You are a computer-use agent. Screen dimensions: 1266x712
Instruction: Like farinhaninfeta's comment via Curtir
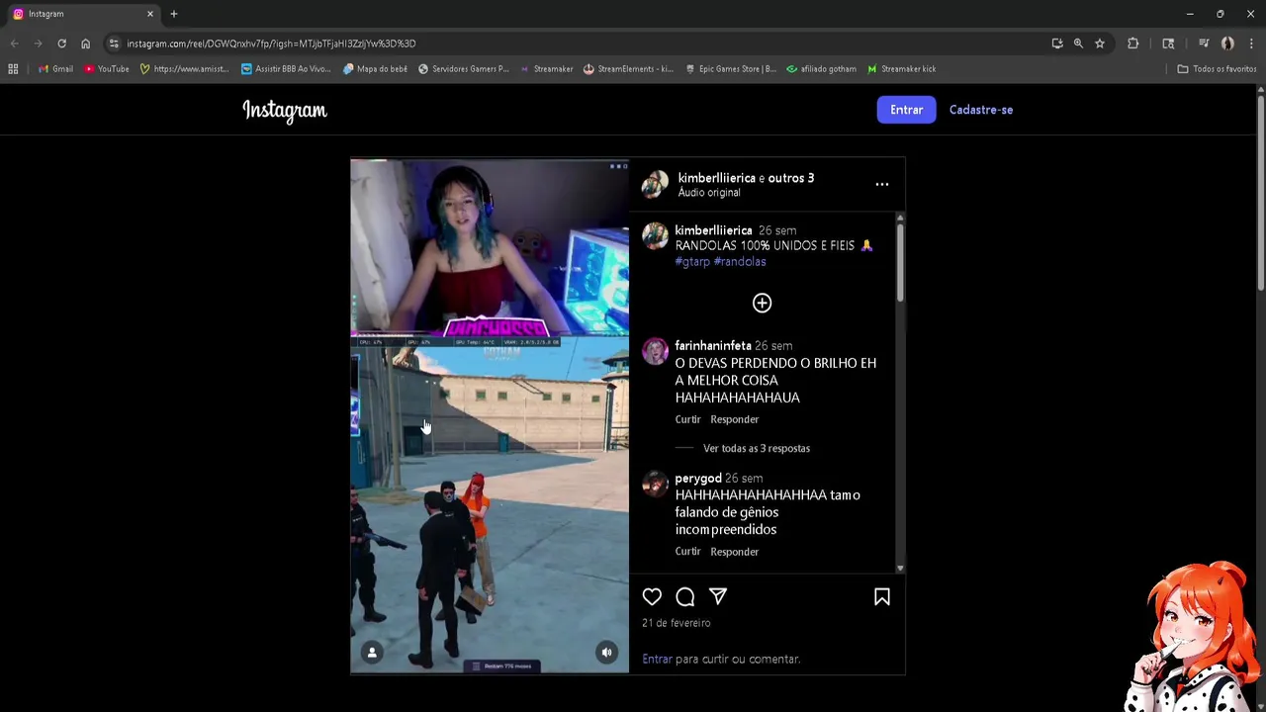coord(687,419)
